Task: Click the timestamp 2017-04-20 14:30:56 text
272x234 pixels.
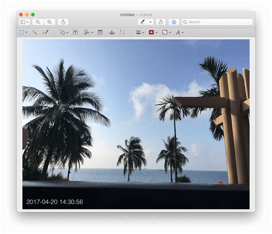Action: click(x=55, y=202)
